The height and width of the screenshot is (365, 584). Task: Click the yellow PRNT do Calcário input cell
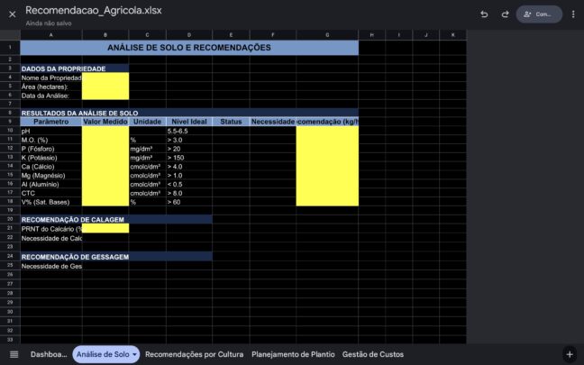tap(105, 228)
